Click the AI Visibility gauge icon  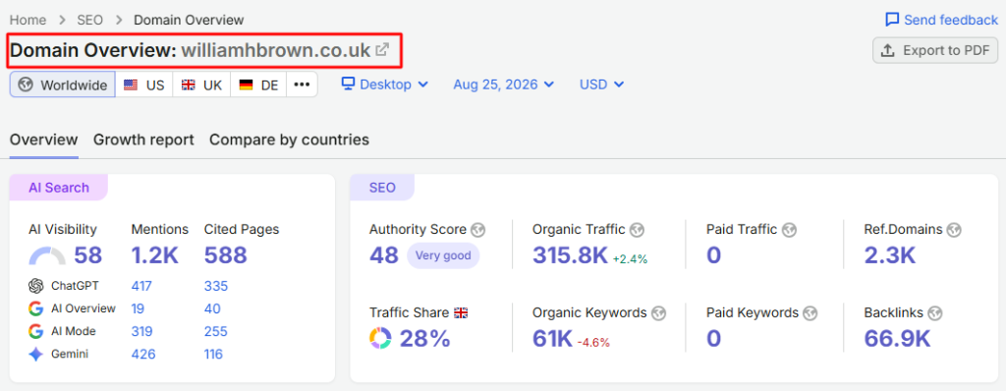click(47, 256)
